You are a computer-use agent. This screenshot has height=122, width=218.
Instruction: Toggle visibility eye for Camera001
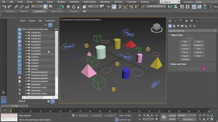coord(26,84)
